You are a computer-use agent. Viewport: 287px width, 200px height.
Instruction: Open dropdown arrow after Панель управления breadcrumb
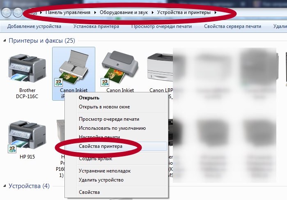[95, 13]
